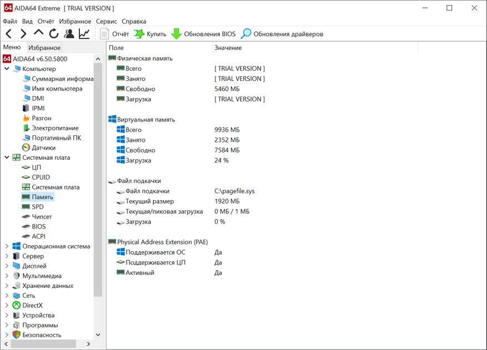Click the CPUID chip icon
The height and width of the screenshot is (350, 487).
[x=26, y=177]
